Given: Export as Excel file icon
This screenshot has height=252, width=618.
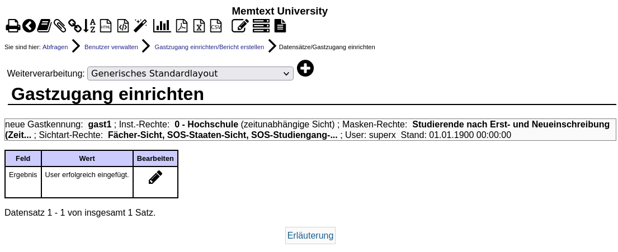Looking at the screenshot, I should [x=199, y=26].
